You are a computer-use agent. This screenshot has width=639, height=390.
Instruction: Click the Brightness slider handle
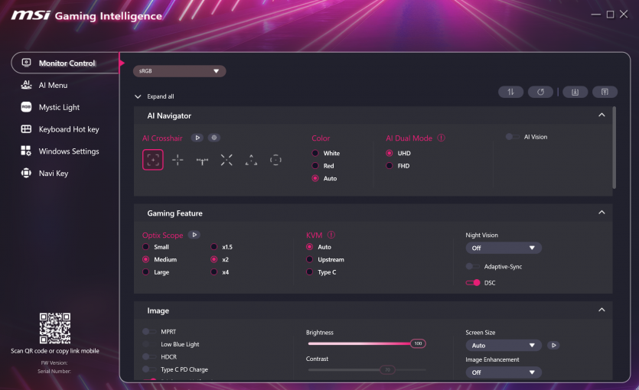click(418, 344)
